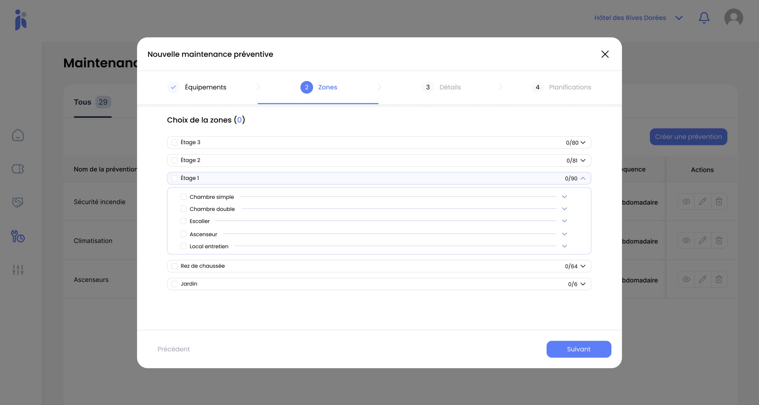Edit the Climatisation prevention with pencil
Image resolution: width=759 pixels, height=405 pixels.
(x=702, y=241)
